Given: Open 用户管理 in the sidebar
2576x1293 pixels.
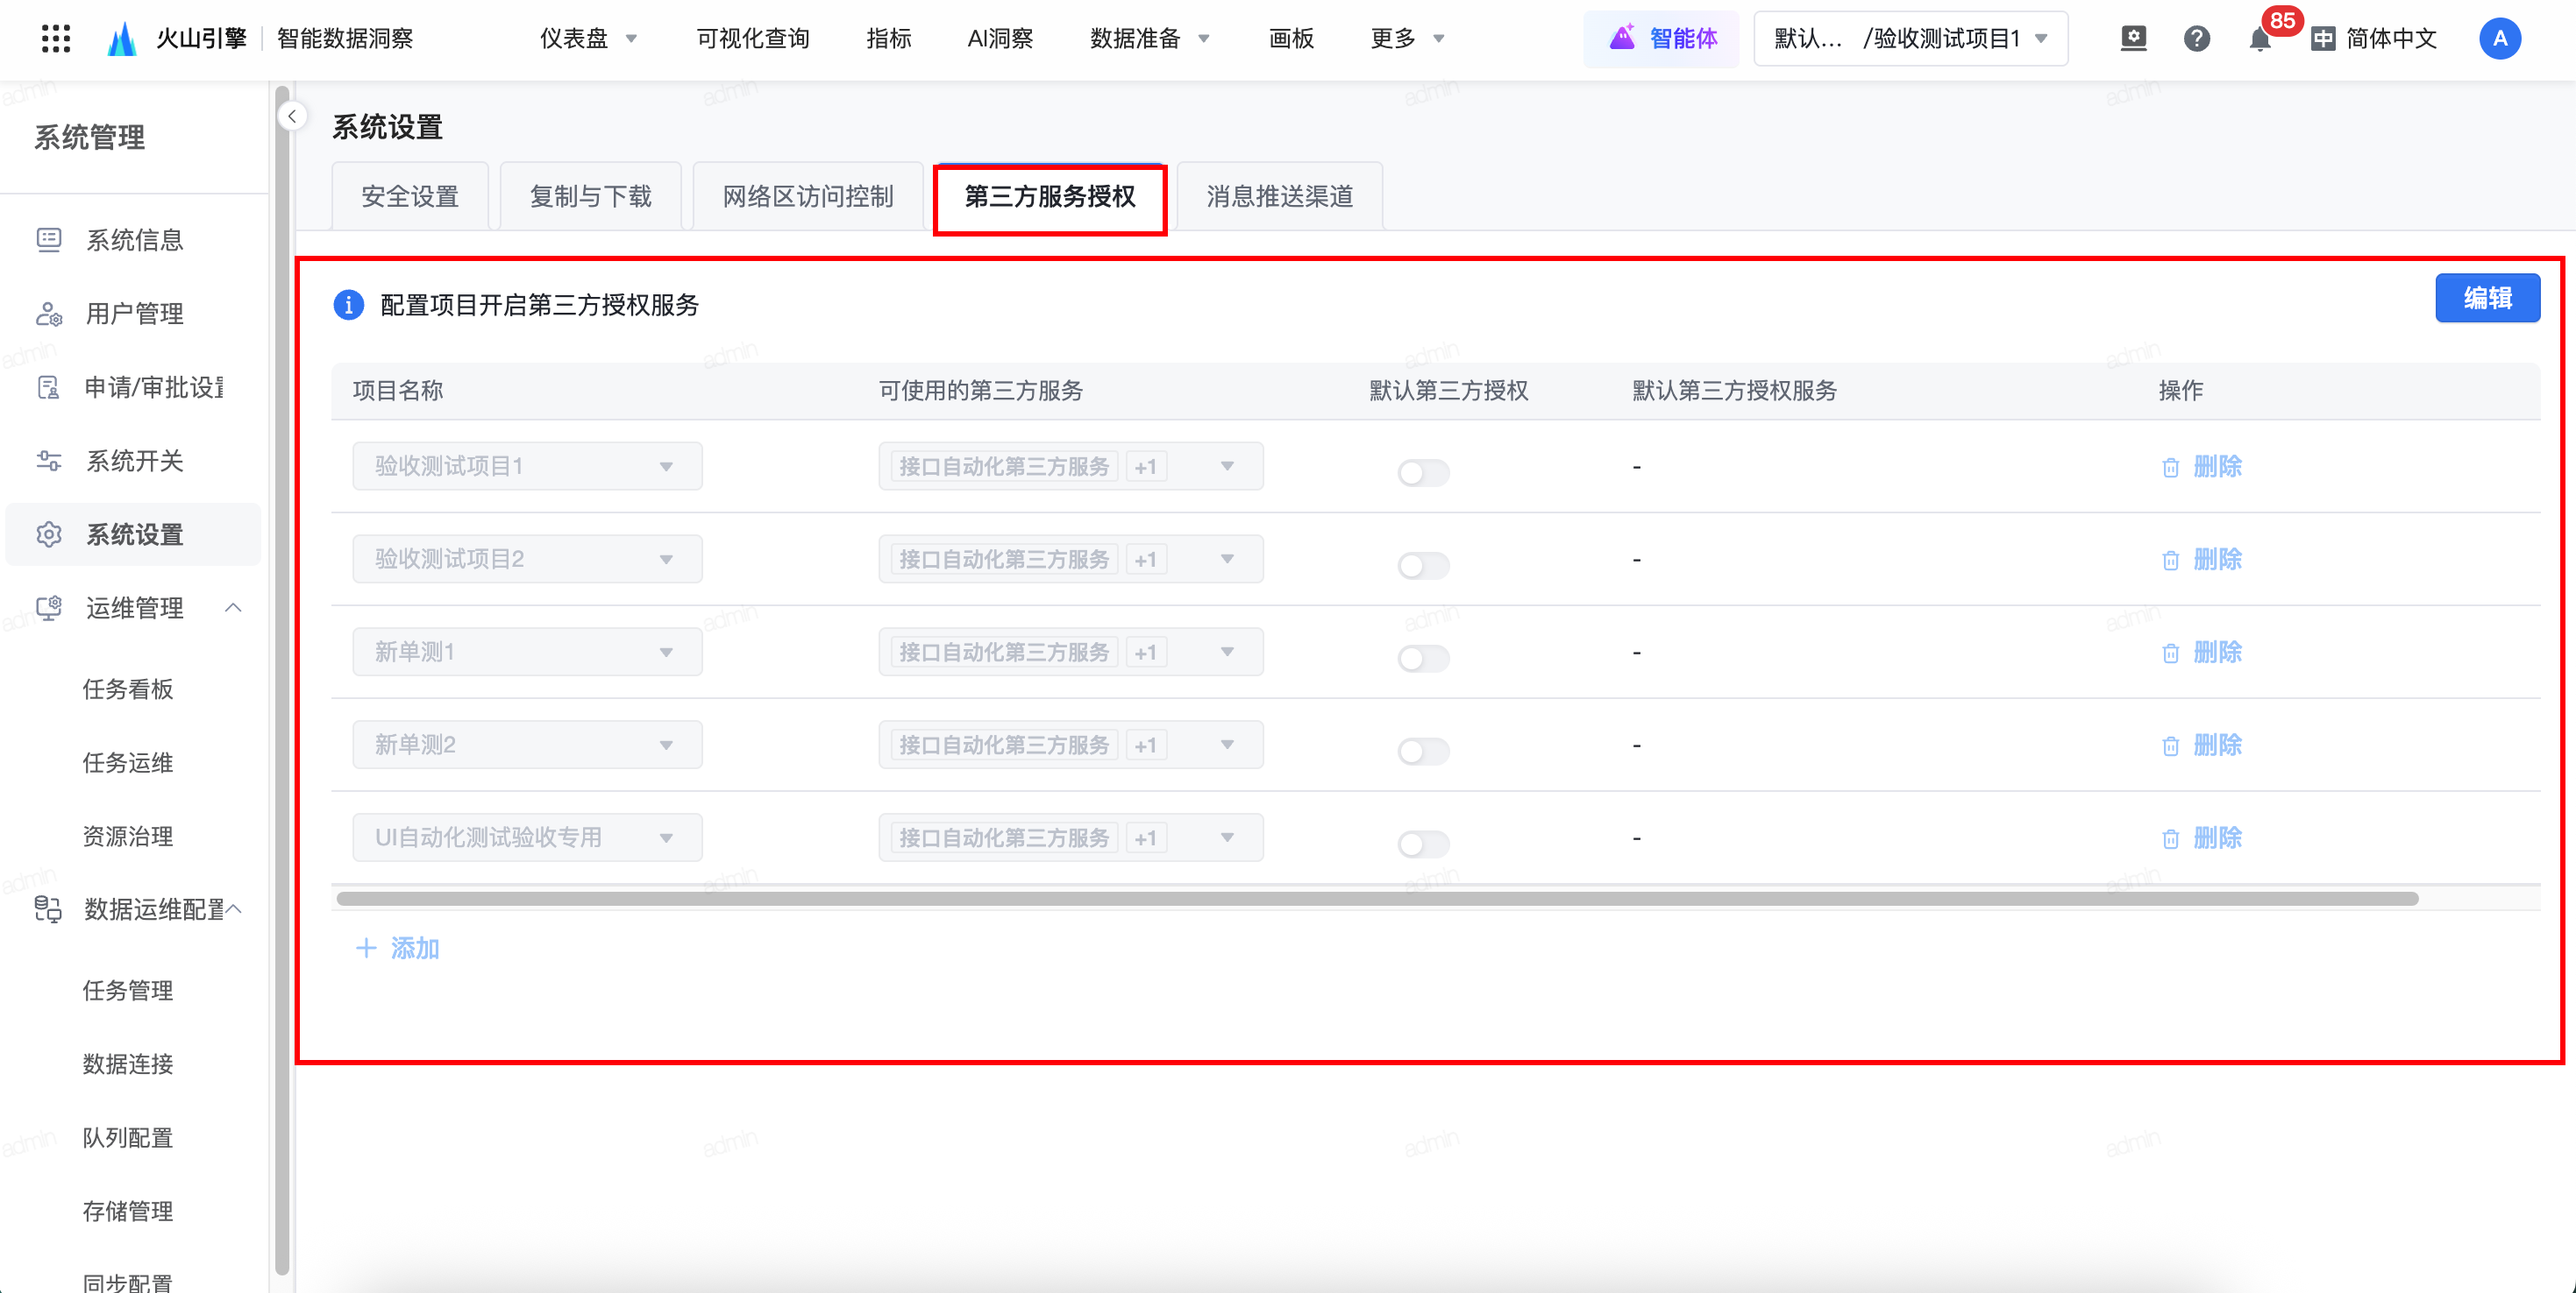Looking at the screenshot, I should [134, 314].
